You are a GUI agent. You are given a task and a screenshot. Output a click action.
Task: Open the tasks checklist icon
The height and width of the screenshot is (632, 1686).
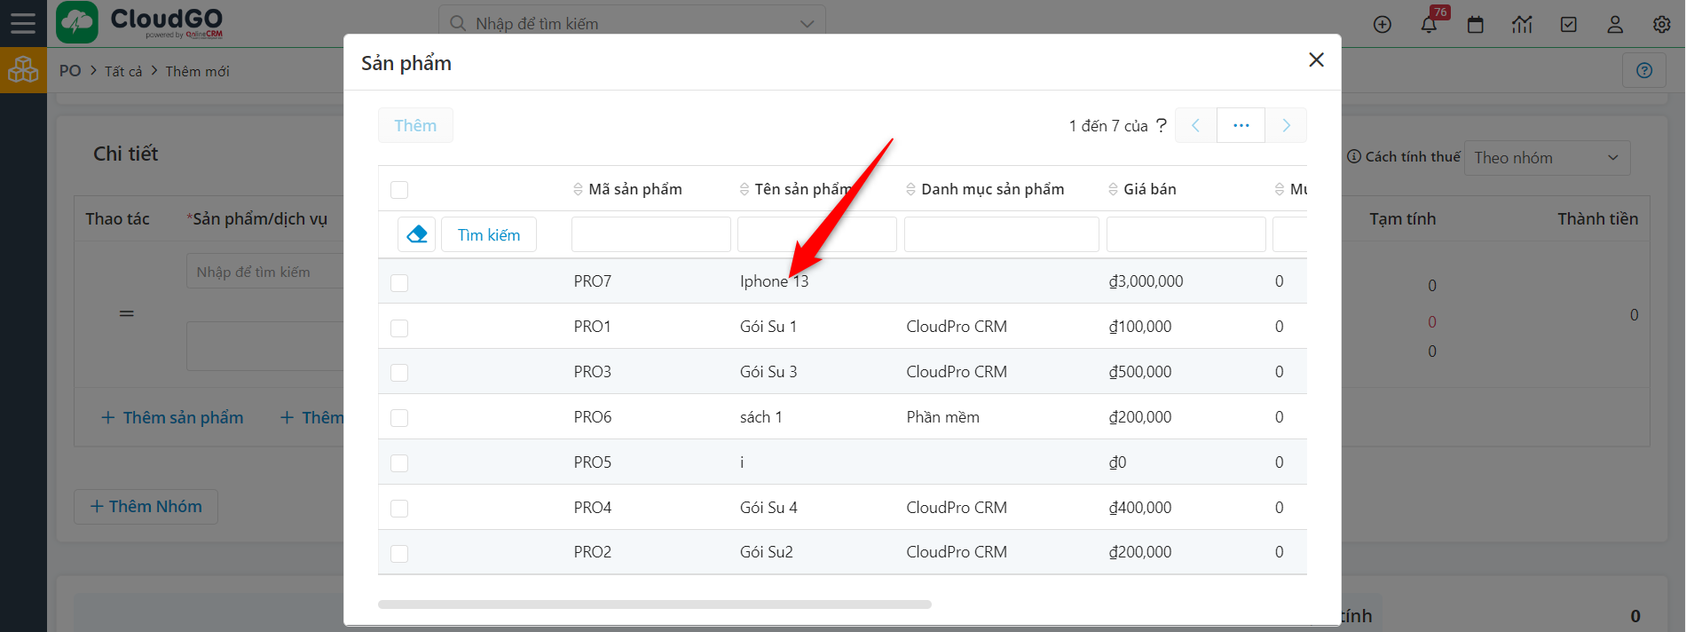1568,25
